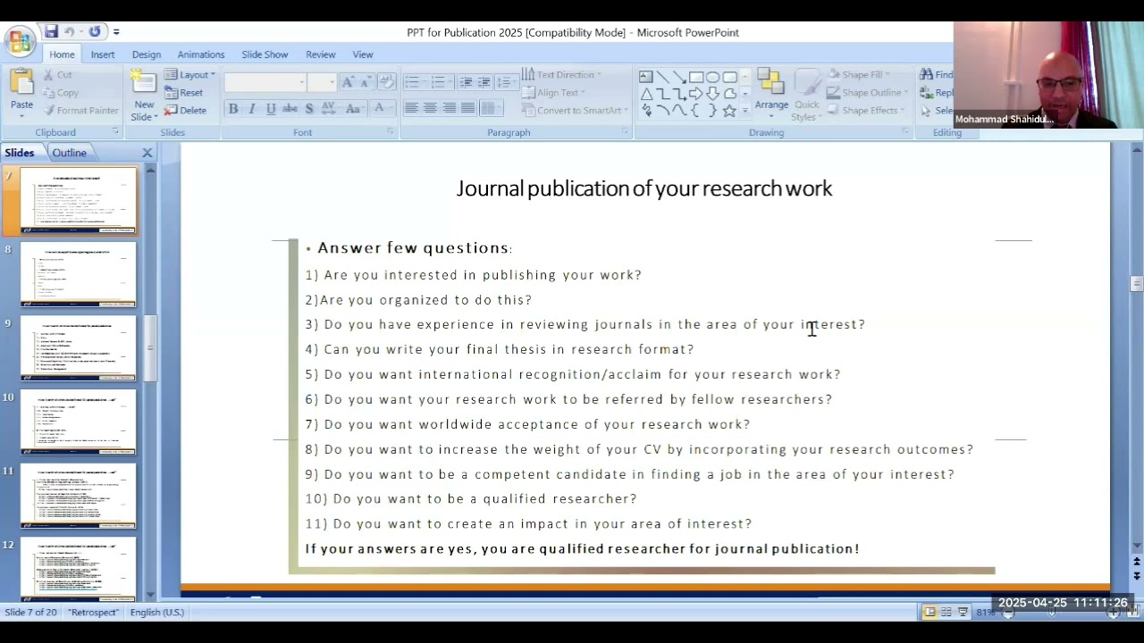Click the Find binoculars icon
The width and height of the screenshot is (1144, 643).
[927, 75]
